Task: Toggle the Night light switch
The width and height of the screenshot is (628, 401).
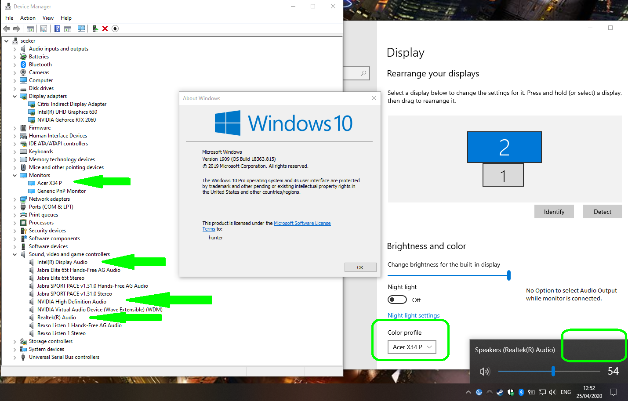Action: [397, 300]
